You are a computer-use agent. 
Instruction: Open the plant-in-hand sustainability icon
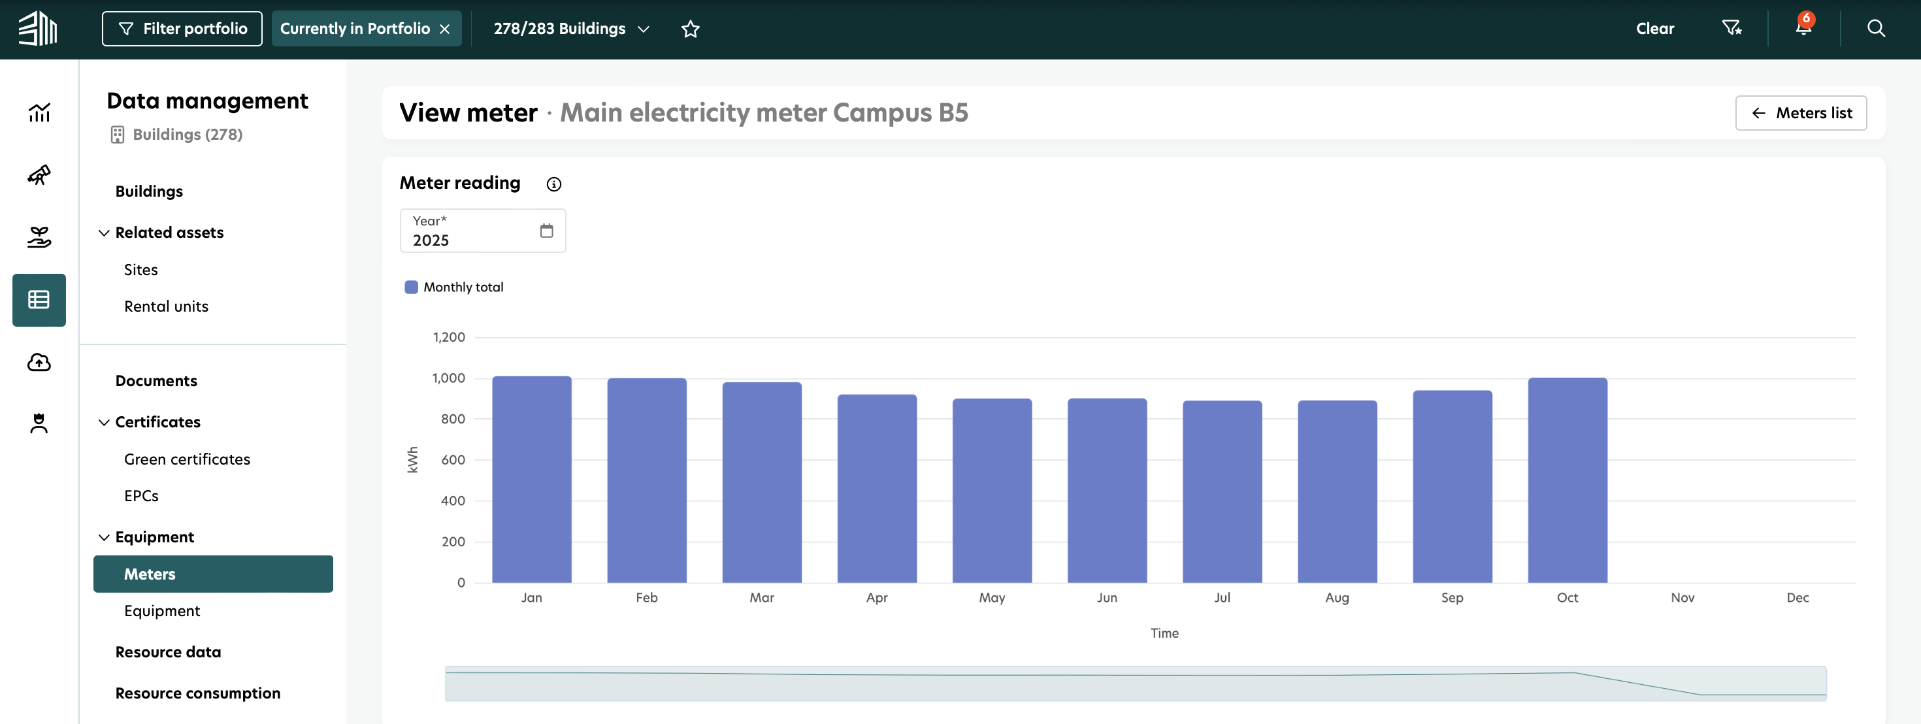pyautogui.click(x=39, y=237)
